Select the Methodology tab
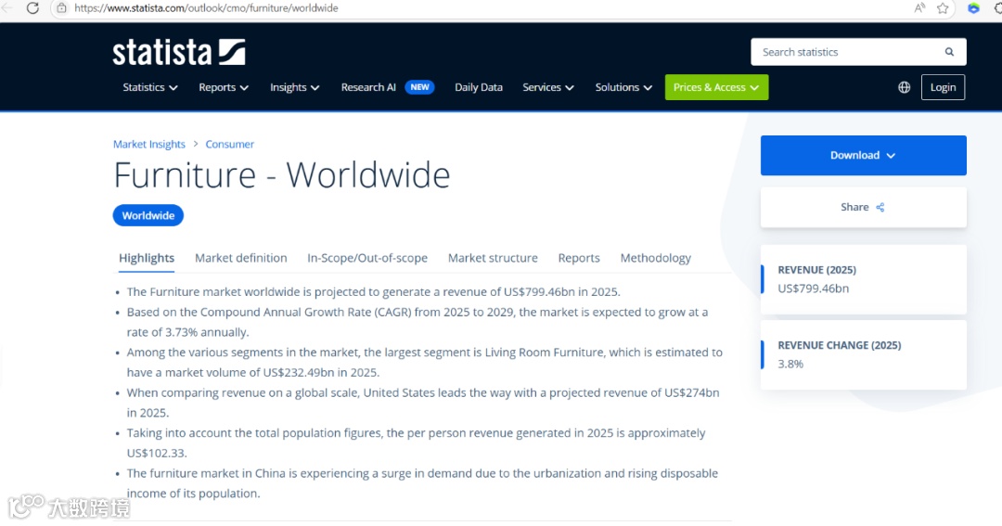This screenshot has width=1002, height=526. click(x=656, y=258)
